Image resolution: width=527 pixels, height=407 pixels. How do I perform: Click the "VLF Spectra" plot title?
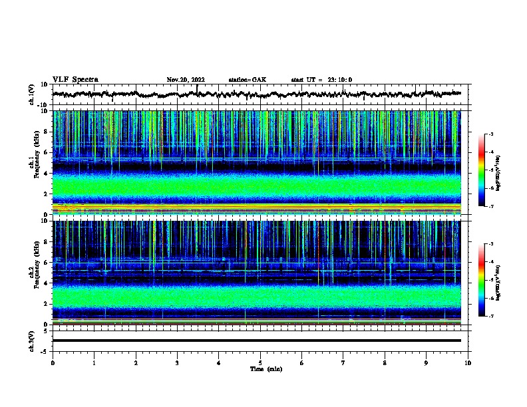coord(75,80)
